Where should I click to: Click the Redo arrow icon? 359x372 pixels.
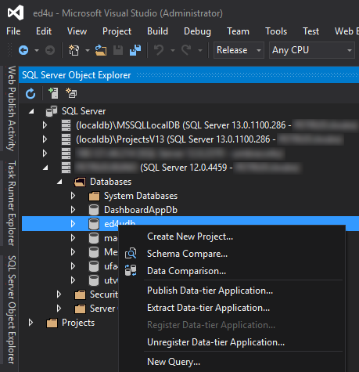click(x=186, y=50)
